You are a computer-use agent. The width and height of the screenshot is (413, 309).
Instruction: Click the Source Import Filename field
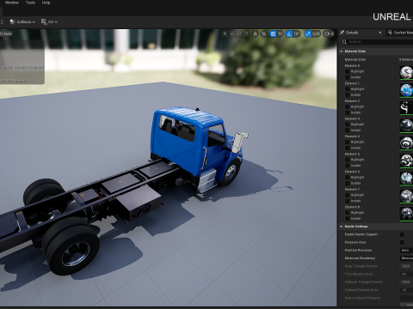406,298
